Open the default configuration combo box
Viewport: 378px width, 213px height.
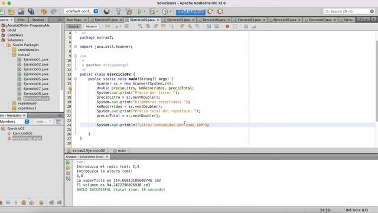click(x=82, y=11)
